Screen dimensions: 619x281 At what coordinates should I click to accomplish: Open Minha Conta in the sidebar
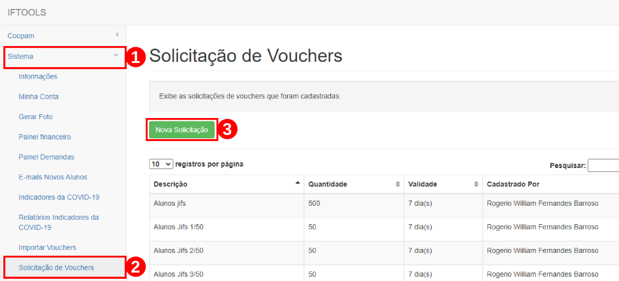click(39, 97)
